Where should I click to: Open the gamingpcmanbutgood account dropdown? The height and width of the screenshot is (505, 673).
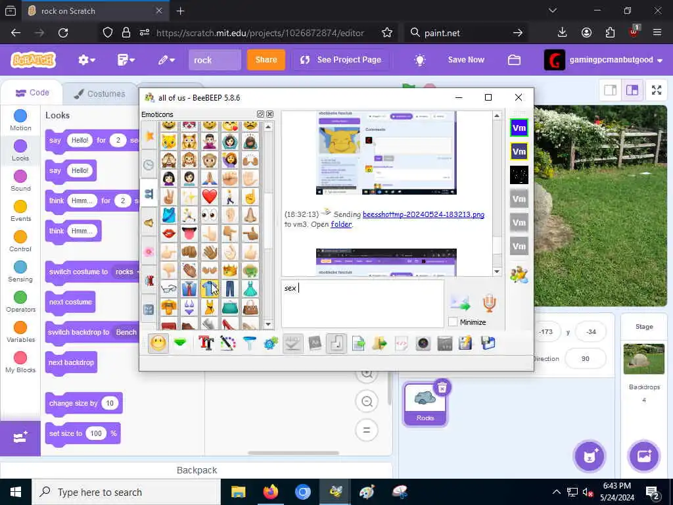click(603, 60)
